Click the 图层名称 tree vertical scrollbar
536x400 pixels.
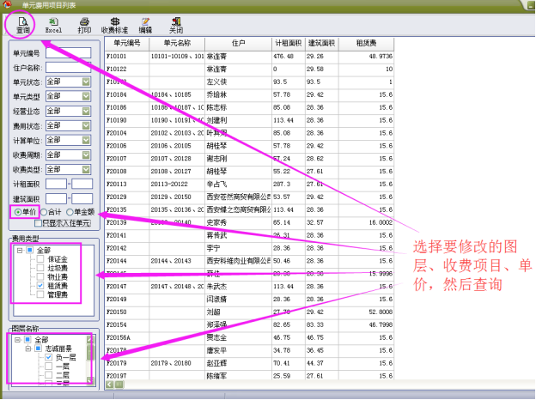pos(89,360)
